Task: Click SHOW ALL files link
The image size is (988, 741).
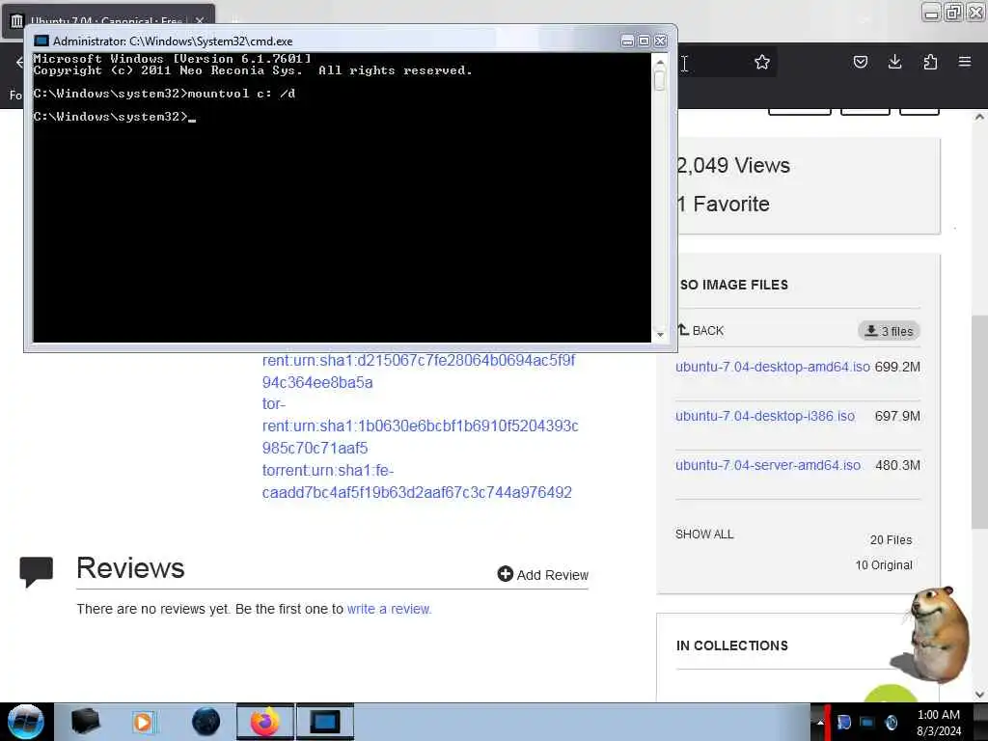Action: click(x=704, y=535)
